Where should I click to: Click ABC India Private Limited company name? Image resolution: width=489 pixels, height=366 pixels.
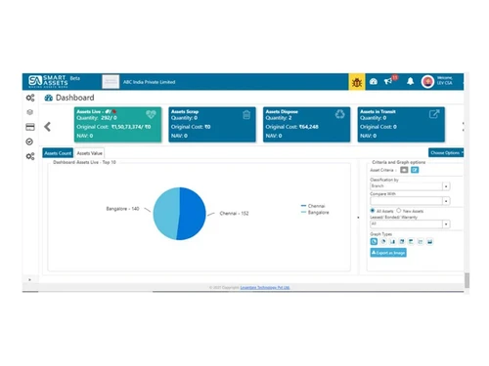[x=149, y=82]
